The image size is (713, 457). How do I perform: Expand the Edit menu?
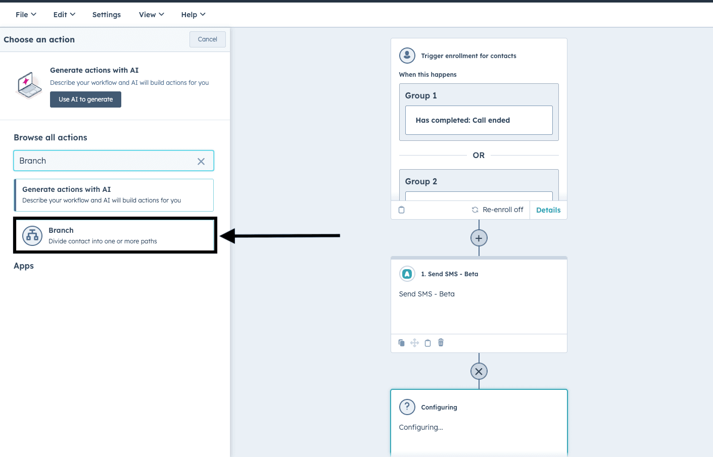point(64,15)
